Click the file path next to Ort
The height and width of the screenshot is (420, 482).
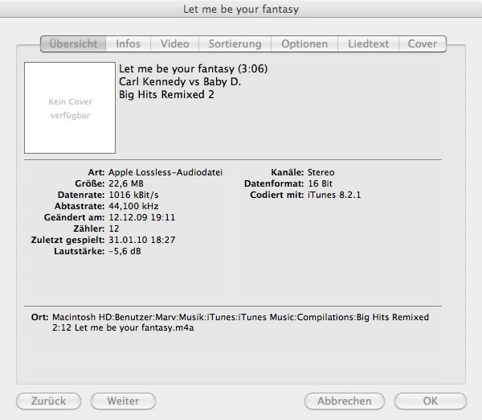tap(241, 323)
